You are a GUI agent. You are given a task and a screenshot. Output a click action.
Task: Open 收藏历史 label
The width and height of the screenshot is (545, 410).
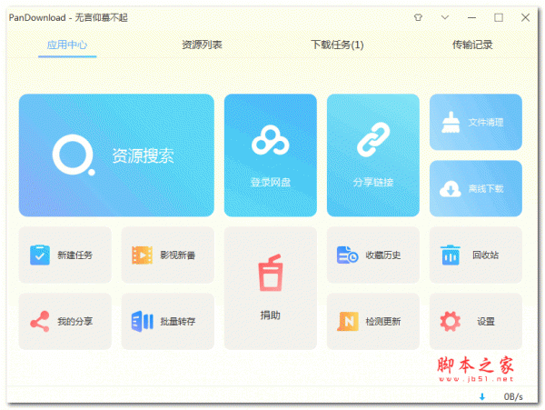coord(383,255)
